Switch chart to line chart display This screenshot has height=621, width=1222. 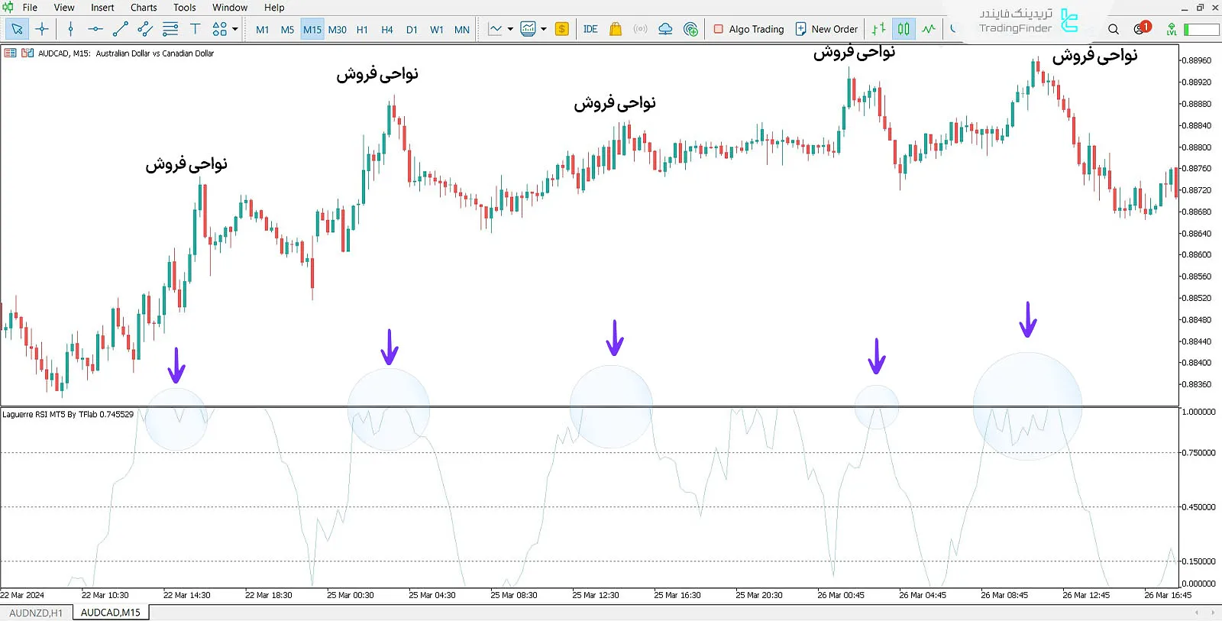[x=929, y=29]
